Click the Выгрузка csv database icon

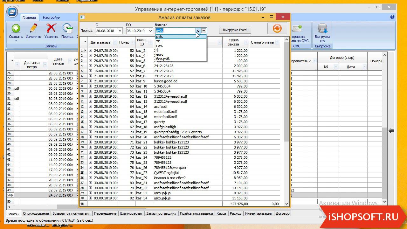coord(322,29)
